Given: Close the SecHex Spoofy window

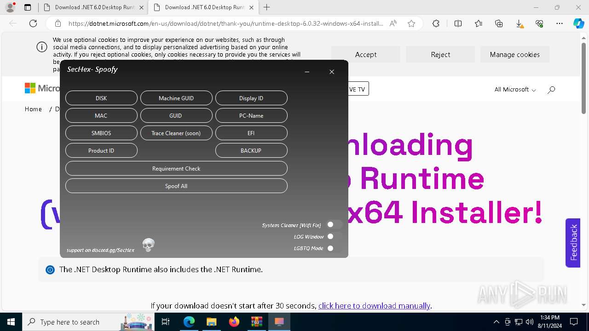Looking at the screenshot, I should (x=332, y=72).
